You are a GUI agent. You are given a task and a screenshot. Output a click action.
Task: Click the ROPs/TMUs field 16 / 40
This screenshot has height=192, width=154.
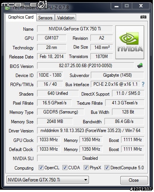[x=50, y=84]
